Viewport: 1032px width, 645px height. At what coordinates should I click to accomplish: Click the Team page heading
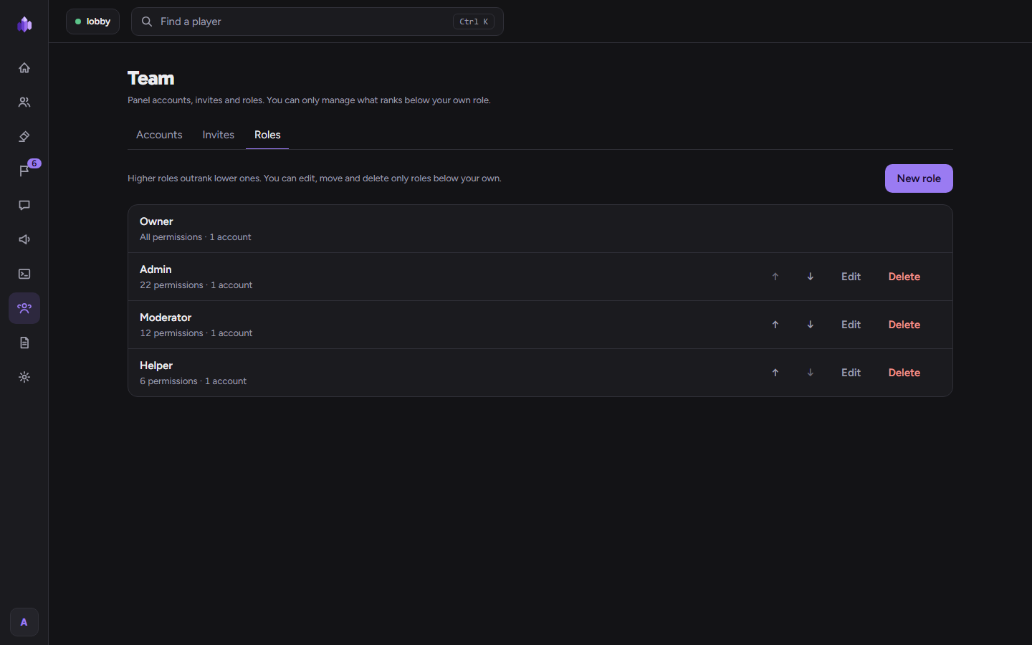[151, 78]
